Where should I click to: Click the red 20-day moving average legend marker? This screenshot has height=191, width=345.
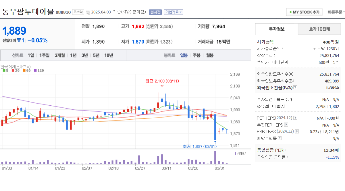[x=13, y=70]
